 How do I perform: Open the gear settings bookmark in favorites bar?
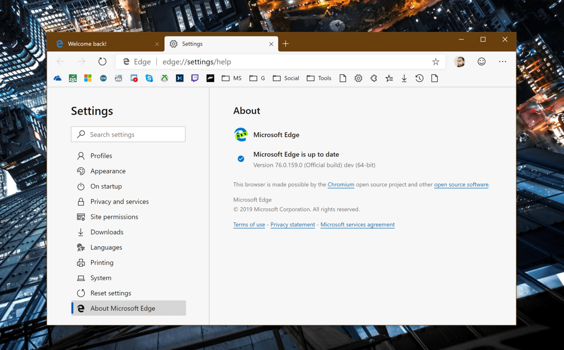point(358,78)
